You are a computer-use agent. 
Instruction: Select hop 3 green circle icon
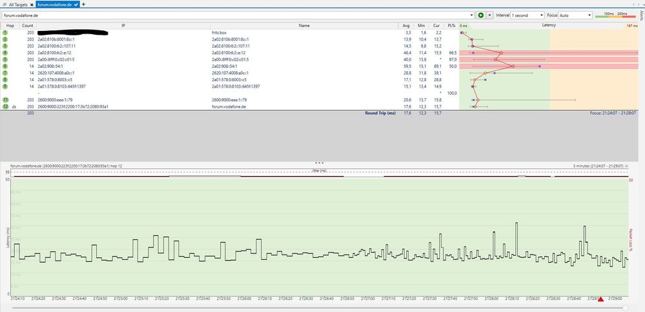tap(5, 46)
